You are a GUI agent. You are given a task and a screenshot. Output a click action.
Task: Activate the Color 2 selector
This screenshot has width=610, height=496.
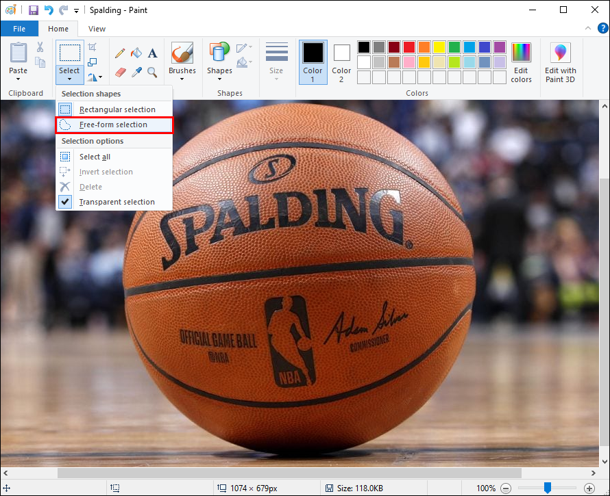(x=341, y=63)
